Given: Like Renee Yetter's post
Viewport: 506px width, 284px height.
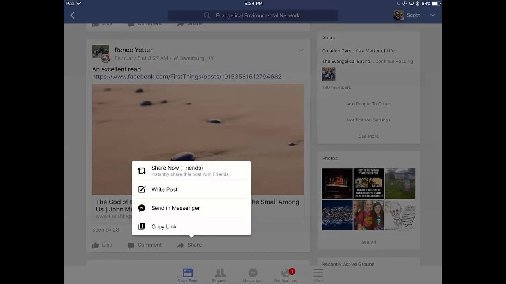Looking at the screenshot, I should pyautogui.click(x=102, y=245).
